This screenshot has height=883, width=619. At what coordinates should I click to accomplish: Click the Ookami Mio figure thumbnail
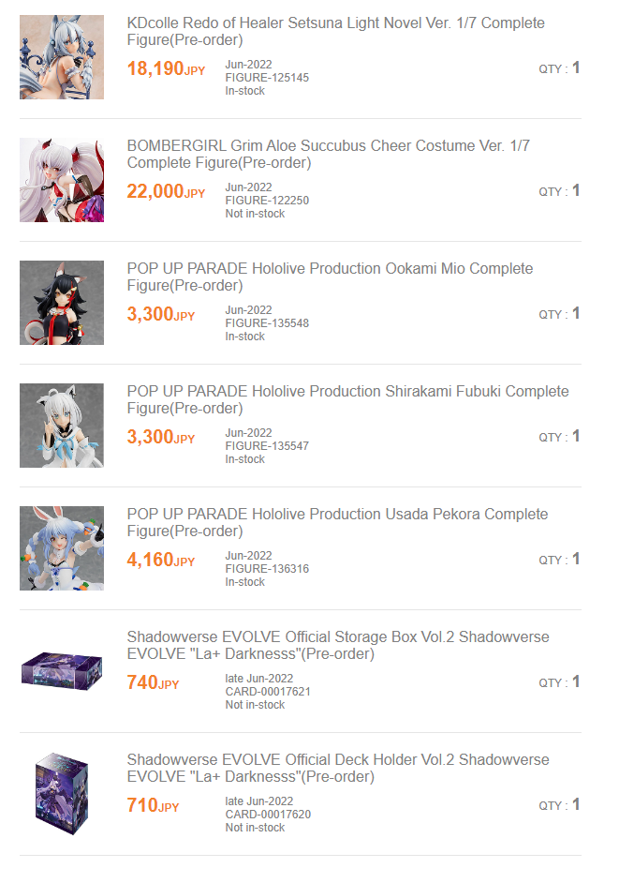62,303
